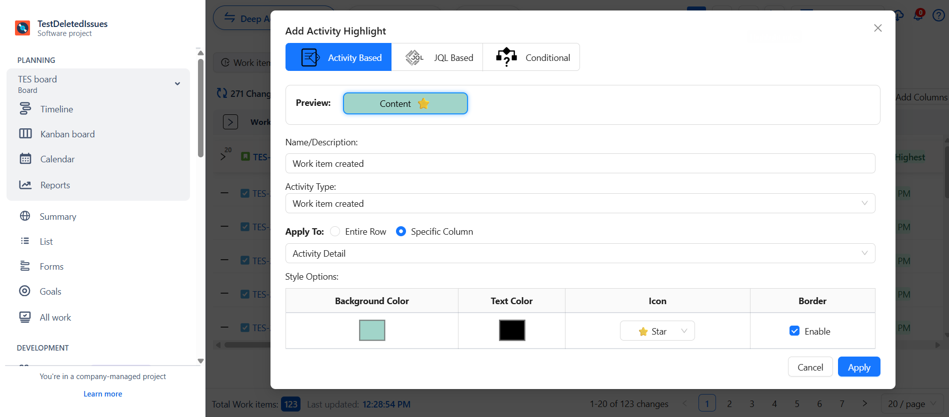Open the Star icon dropdown
The width and height of the screenshot is (949, 417).
pos(657,331)
